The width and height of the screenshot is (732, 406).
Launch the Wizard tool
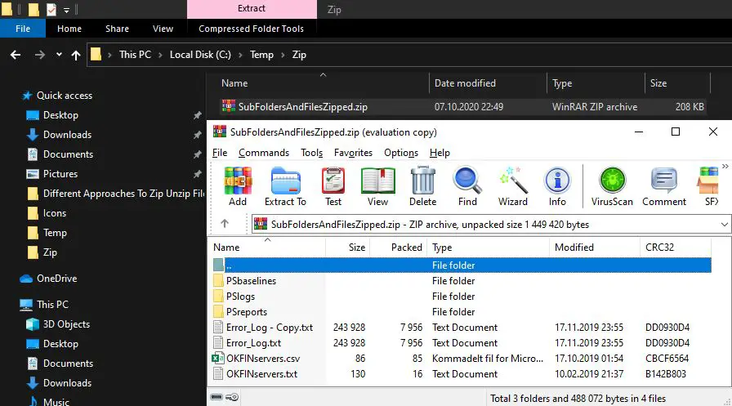tap(512, 186)
